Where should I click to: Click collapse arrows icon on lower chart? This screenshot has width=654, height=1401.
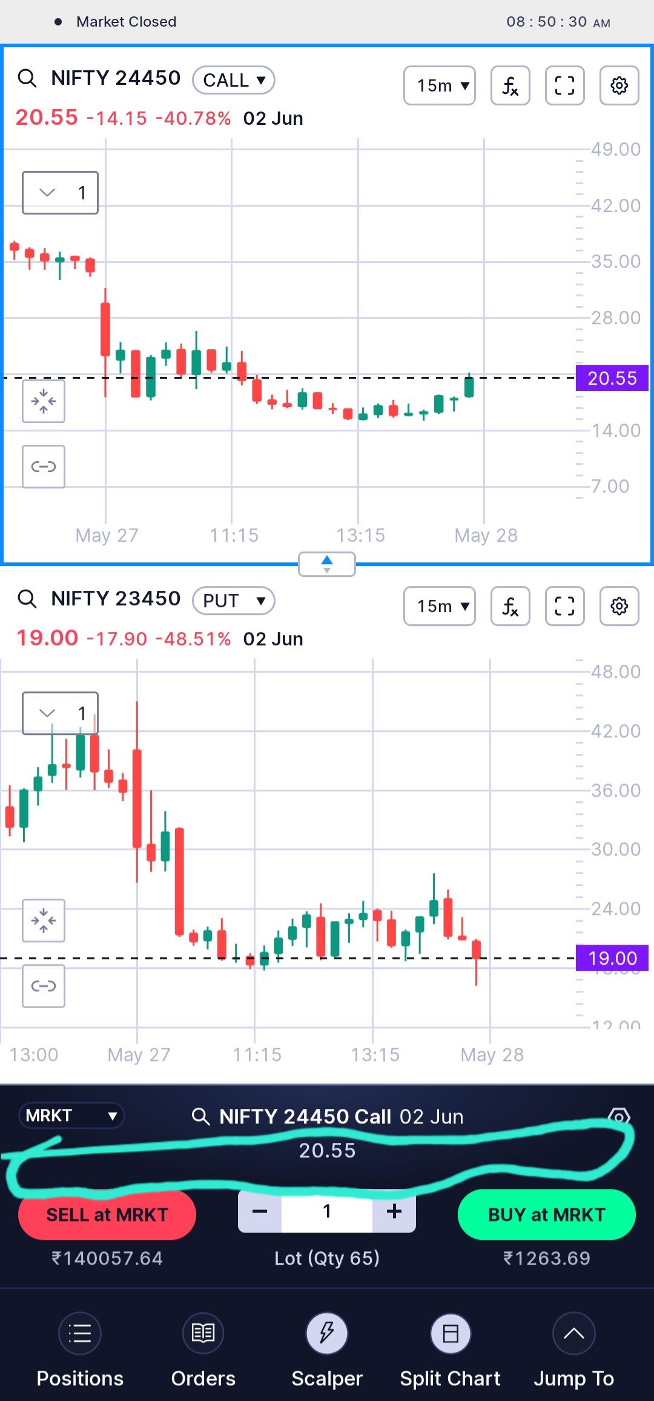point(44,920)
